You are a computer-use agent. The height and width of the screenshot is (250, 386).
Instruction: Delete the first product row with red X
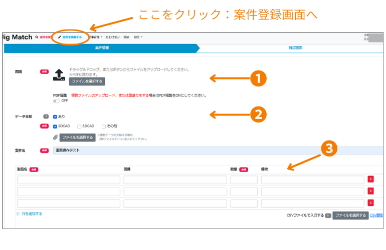pos(370,179)
